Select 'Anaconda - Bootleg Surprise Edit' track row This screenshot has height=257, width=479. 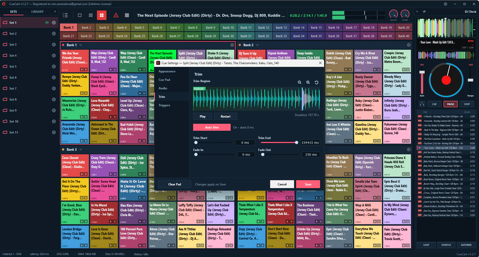tap(446, 121)
